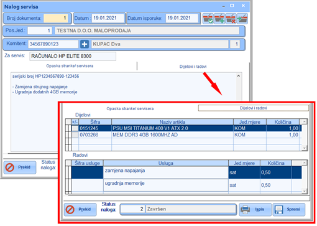Click the Radovi table scroll up arrow
The width and height of the screenshot is (317, 226).
pos(305,163)
